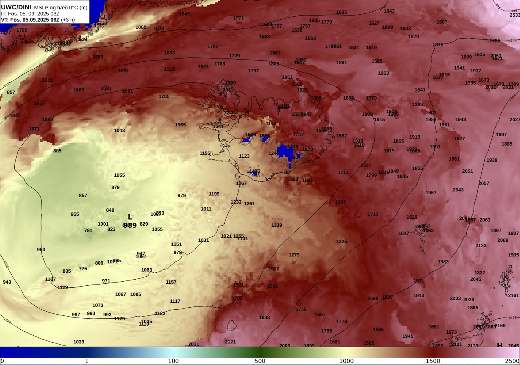This screenshot has height=365, width=520.
Task: Click the height value 1157
Action: click(x=171, y=282)
